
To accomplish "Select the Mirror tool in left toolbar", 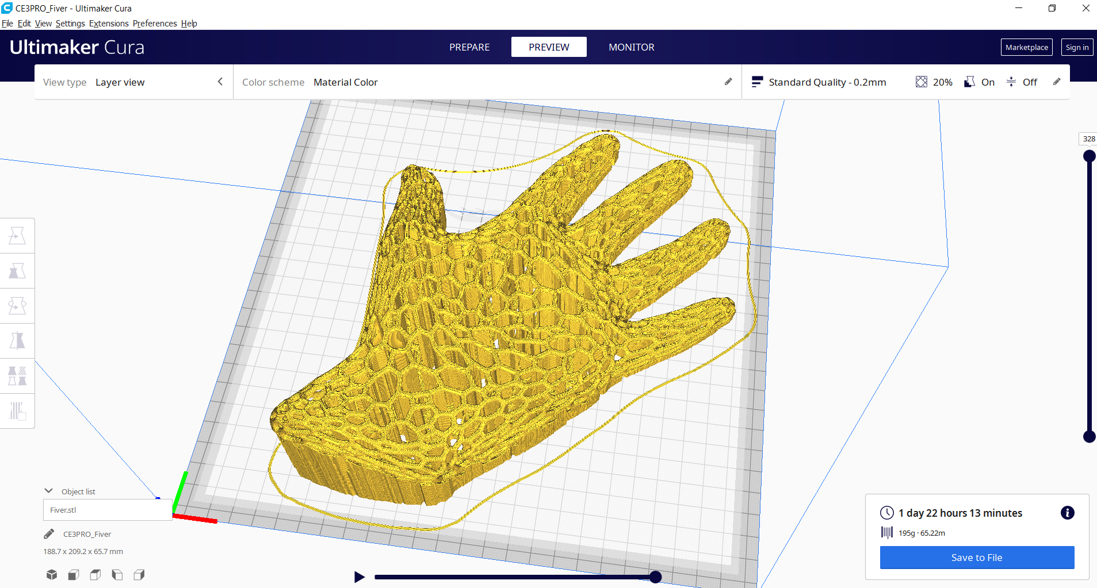I will point(17,341).
